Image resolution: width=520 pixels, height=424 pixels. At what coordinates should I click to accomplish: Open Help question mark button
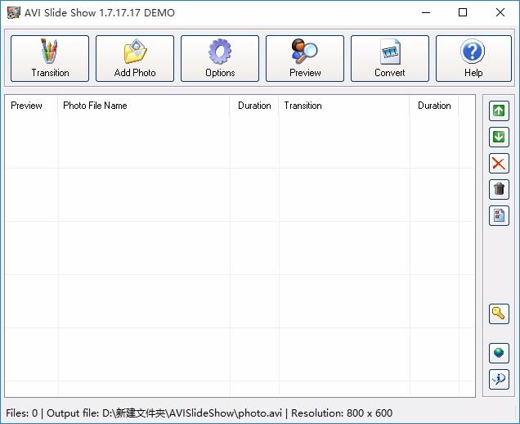473,58
